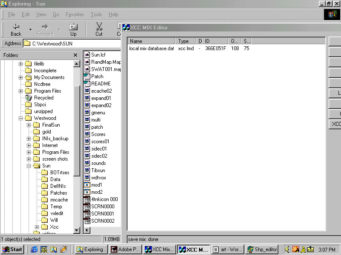Go Back in the Explorer toolbar
This screenshot has height=255, width=341.
point(16,29)
